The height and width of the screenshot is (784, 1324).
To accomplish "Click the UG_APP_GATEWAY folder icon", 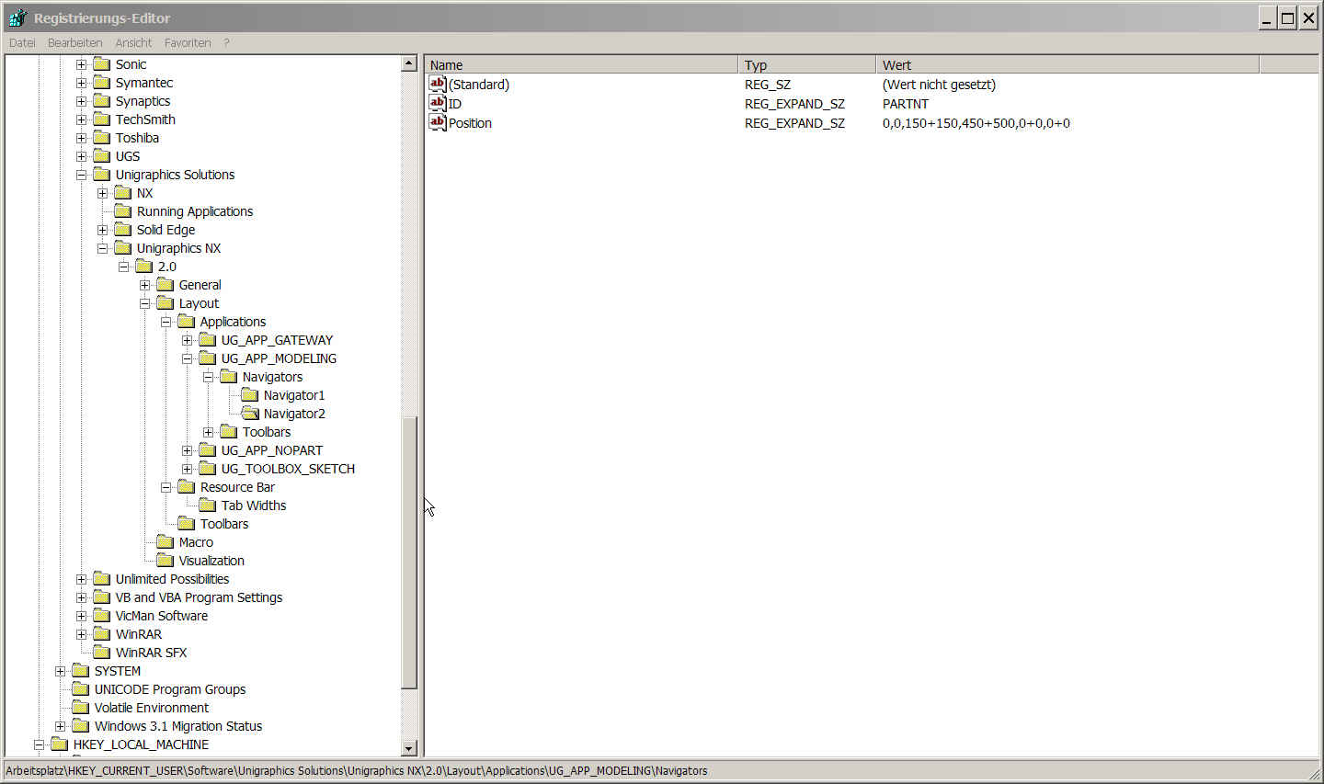I will (208, 340).
